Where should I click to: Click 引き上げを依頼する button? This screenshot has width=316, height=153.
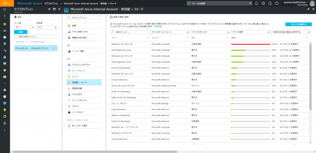tap(298, 24)
